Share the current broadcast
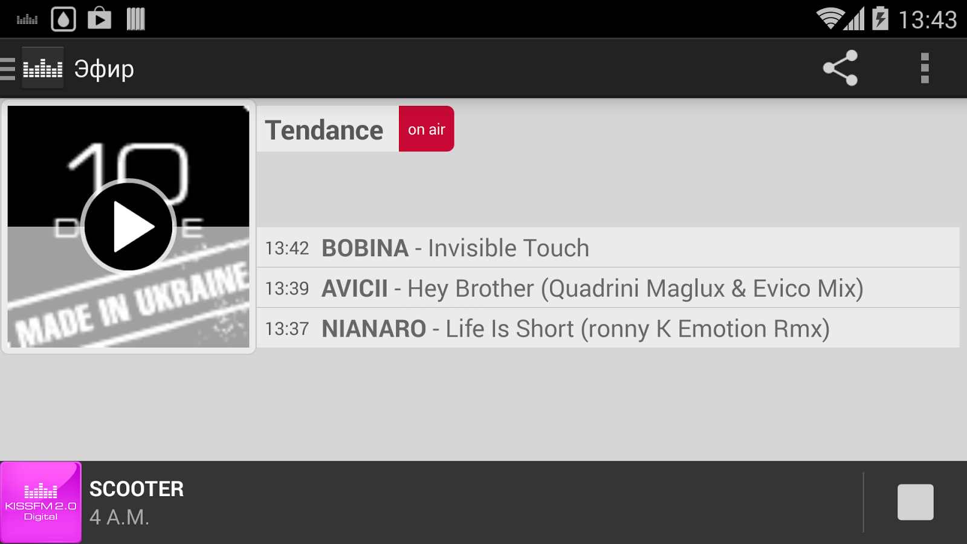967x544 pixels. (x=840, y=68)
